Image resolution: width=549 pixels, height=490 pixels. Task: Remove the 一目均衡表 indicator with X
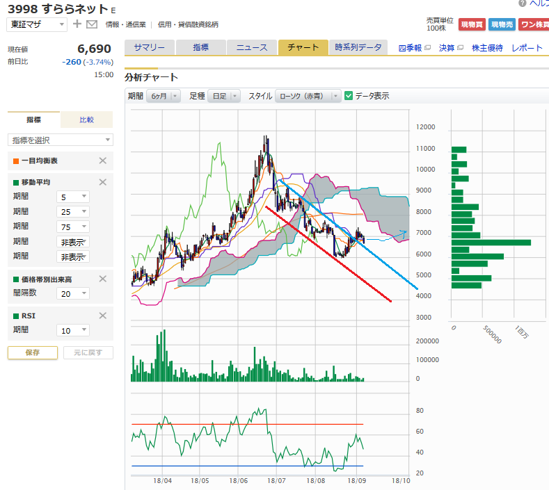point(102,161)
